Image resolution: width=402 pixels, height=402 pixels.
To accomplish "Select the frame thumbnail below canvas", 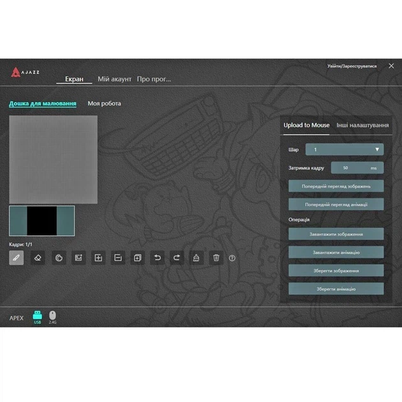I will 41,221.
